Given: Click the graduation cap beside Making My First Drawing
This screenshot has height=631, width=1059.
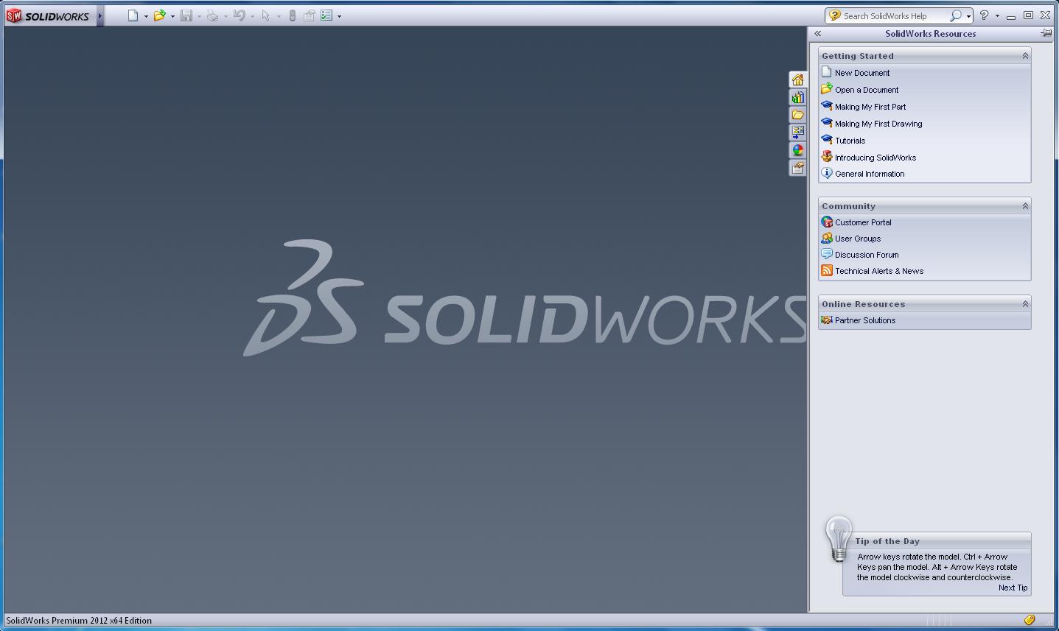Looking at the screenshot, I should pos(827,123).
